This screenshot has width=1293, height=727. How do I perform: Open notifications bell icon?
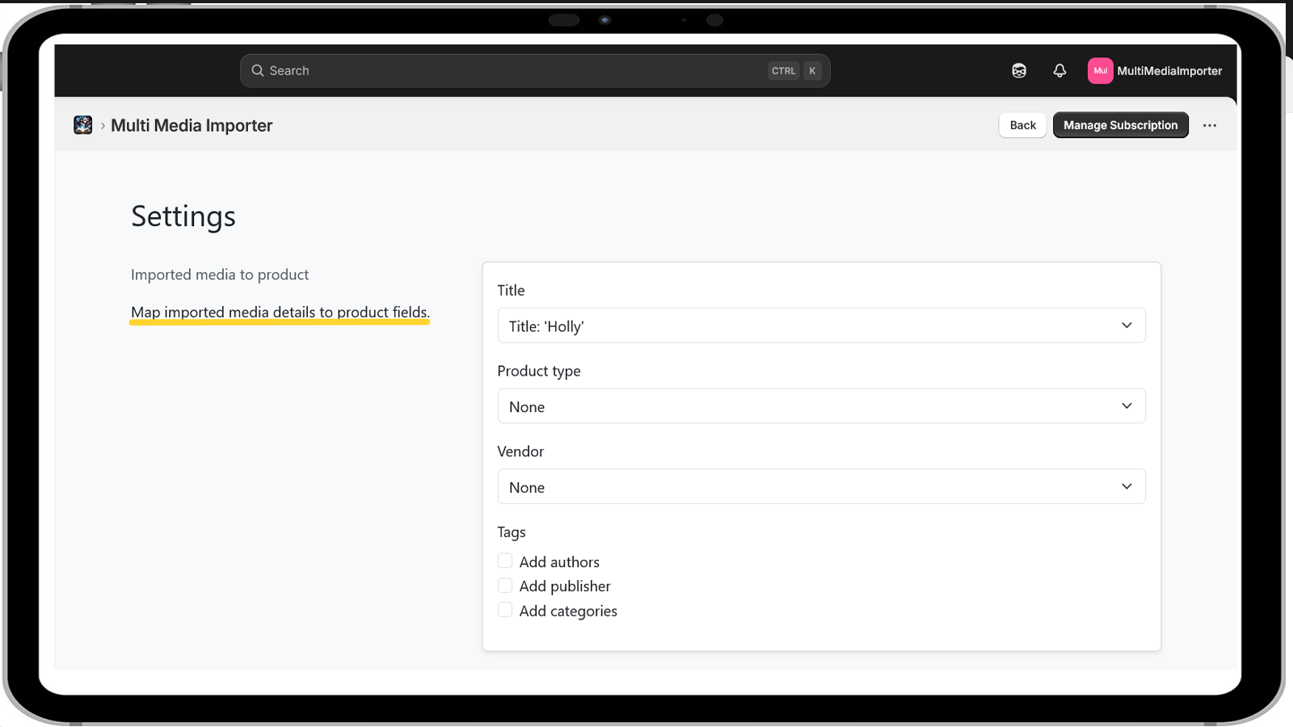click(x=1059, y=71)
